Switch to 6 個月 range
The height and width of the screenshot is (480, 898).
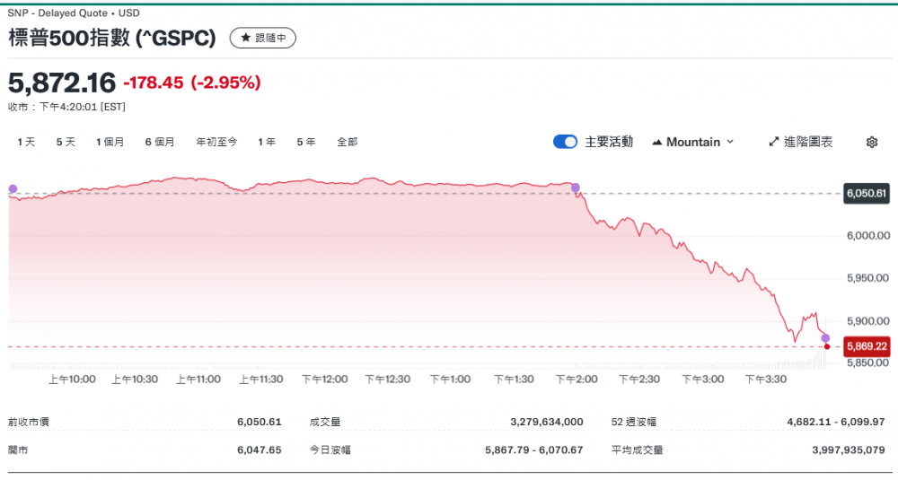[x=160, y=142]
